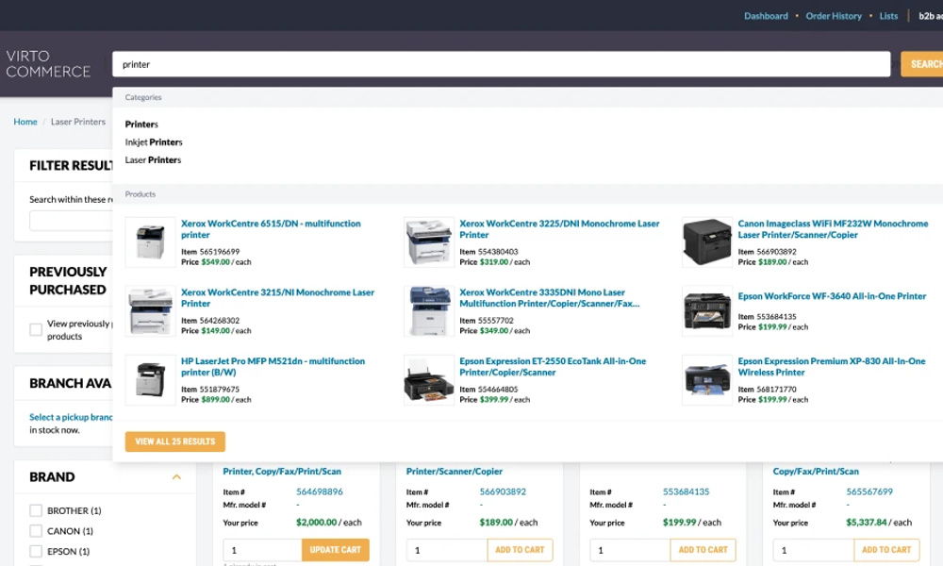Click the $899.00 price text
943x566 pixels.
(215, 399)
